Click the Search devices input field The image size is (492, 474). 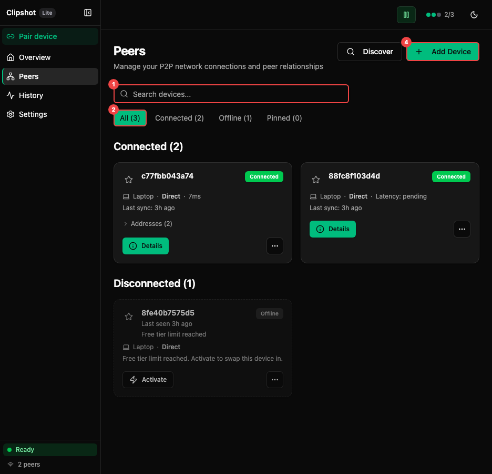(231, 94)
